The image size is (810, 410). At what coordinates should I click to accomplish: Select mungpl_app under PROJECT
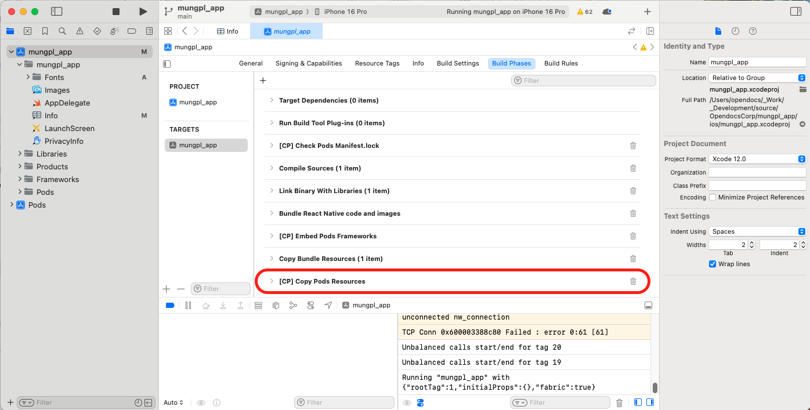[198, 102]
